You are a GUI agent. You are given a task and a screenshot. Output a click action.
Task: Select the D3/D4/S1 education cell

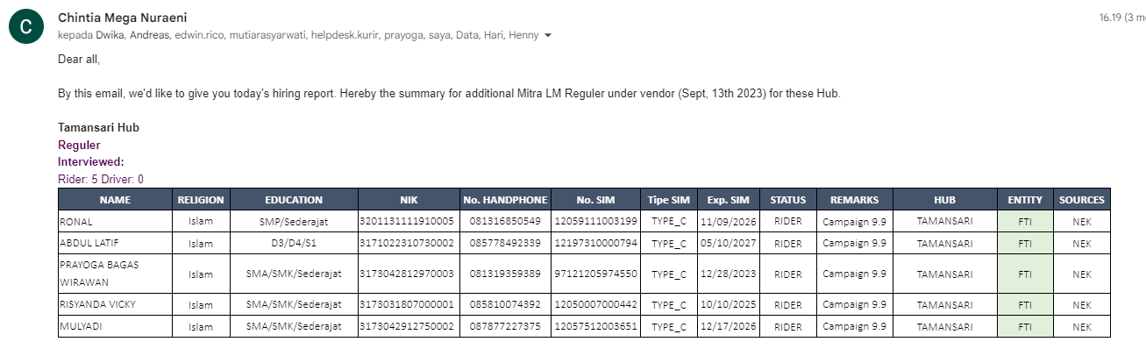click(x=294, y=243)
